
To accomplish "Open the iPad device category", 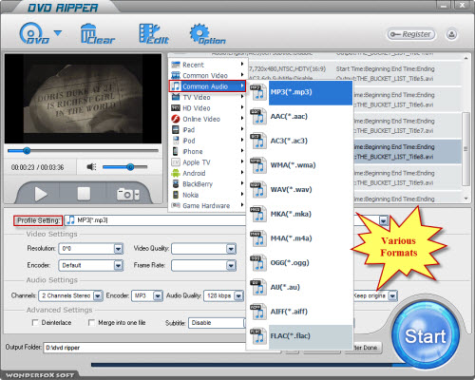I will 207,130.
